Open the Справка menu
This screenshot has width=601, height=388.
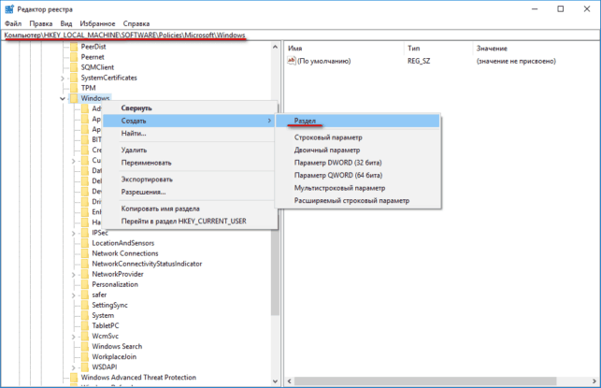[x=136, y=23]
